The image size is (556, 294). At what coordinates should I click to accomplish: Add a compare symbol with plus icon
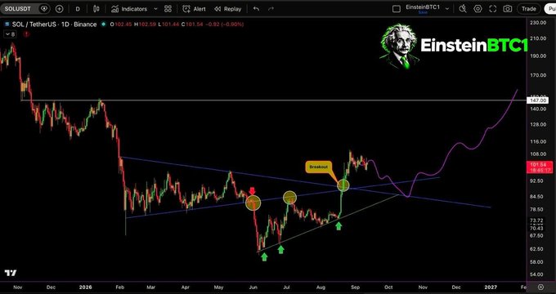(59, 9)
